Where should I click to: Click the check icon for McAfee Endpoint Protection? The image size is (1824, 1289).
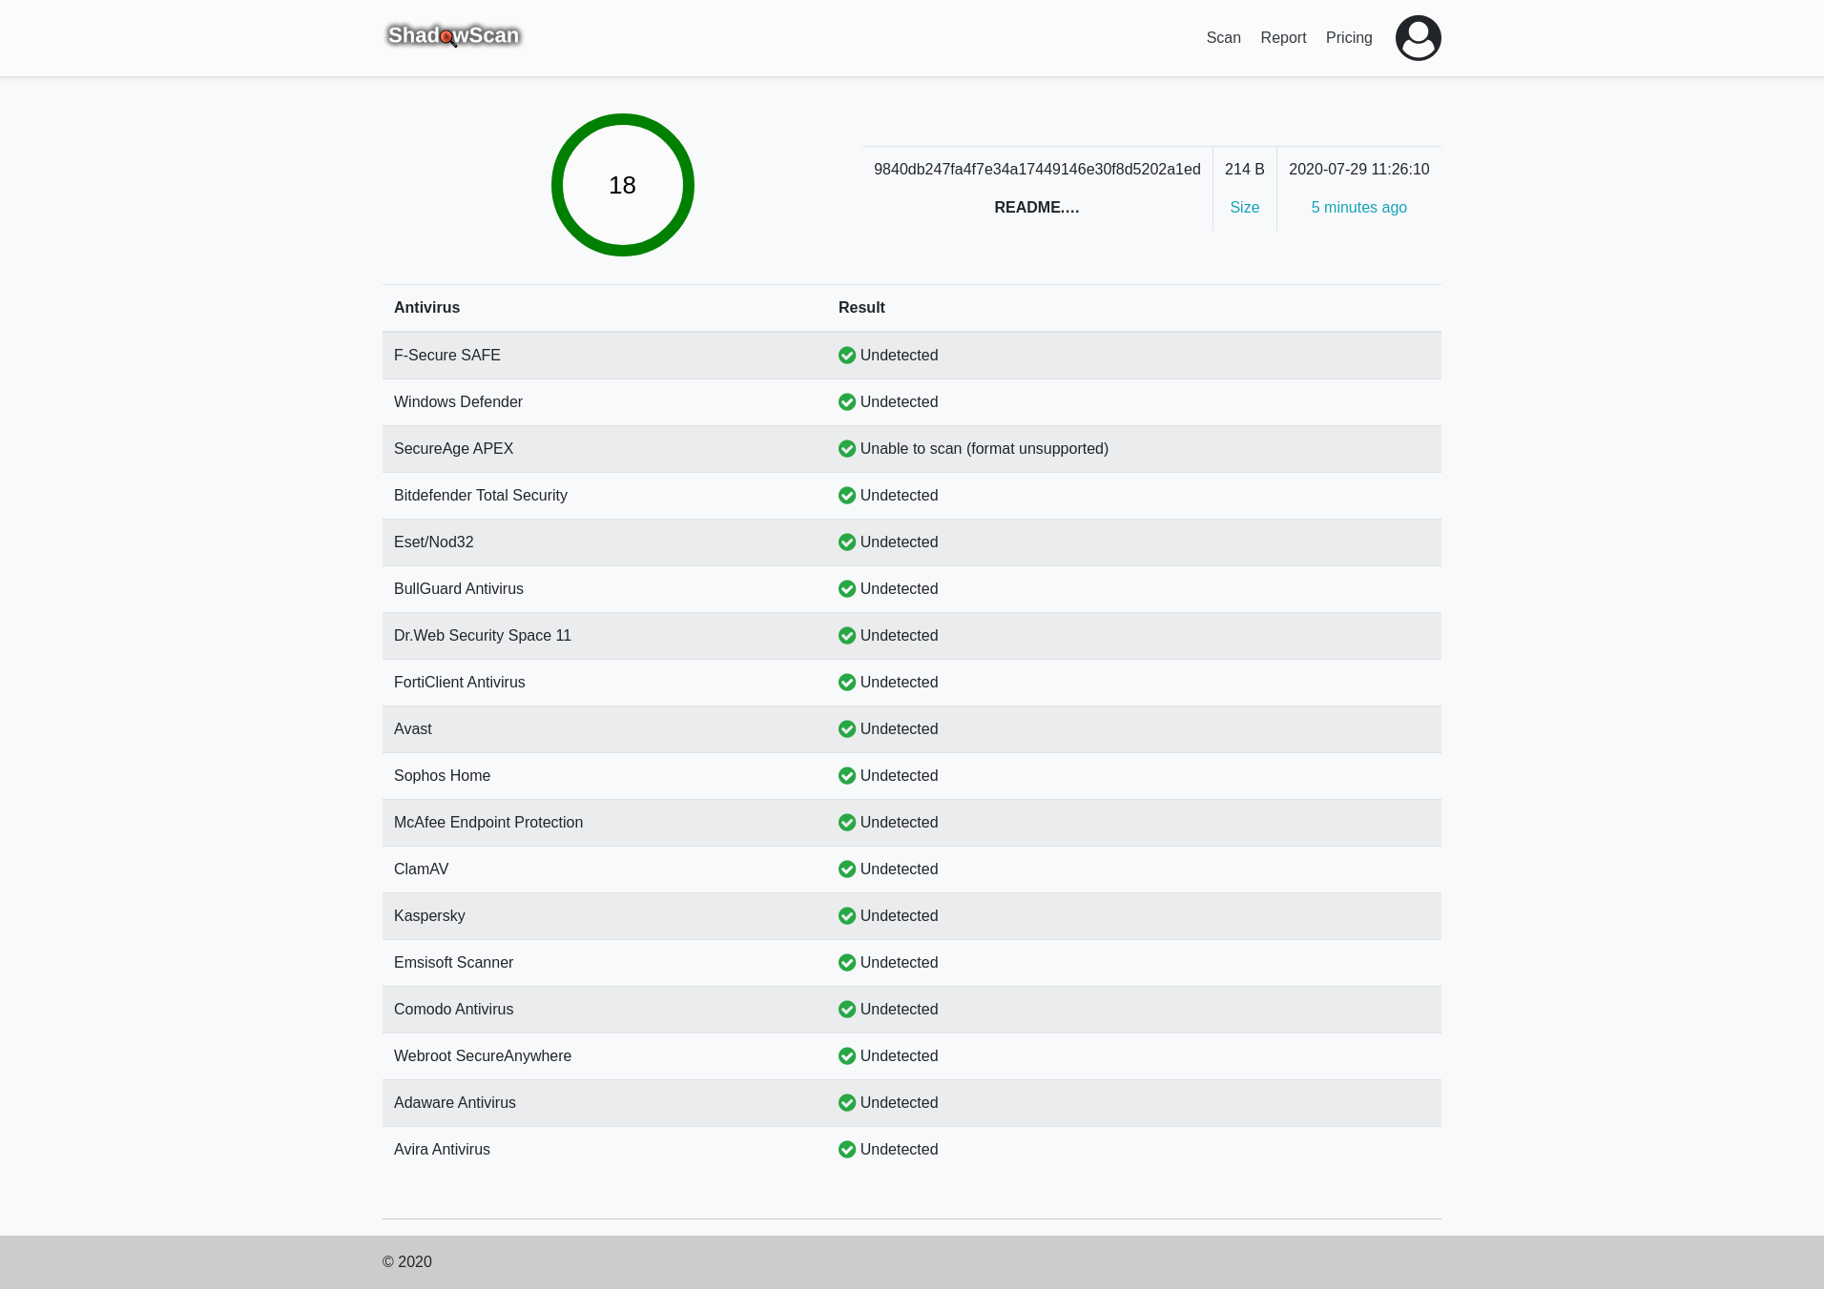[846, 823]
